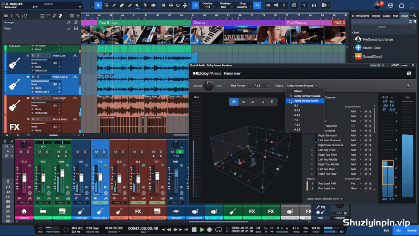Click the guitar icon of Nylon Low track

(x=14, y=64)
